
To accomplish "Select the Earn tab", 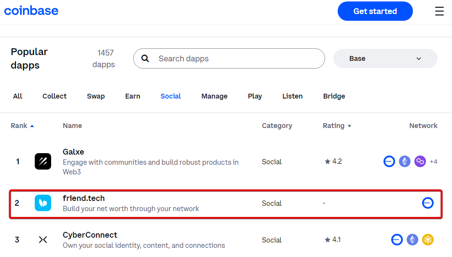I will coord(133,96).
